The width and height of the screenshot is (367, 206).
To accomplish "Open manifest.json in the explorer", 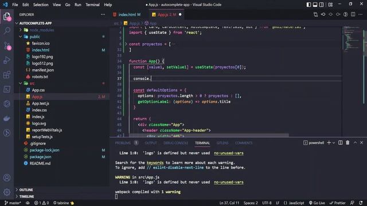I will pos(43,70).
